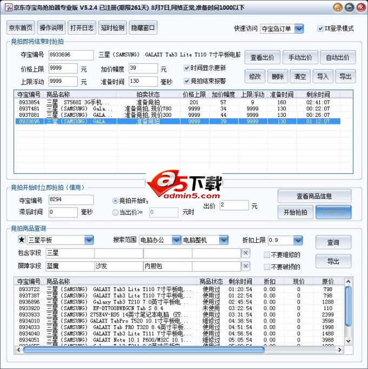Open 折扣上限 0.9 dropdown
368x369 pixels.
coord(298,240)
